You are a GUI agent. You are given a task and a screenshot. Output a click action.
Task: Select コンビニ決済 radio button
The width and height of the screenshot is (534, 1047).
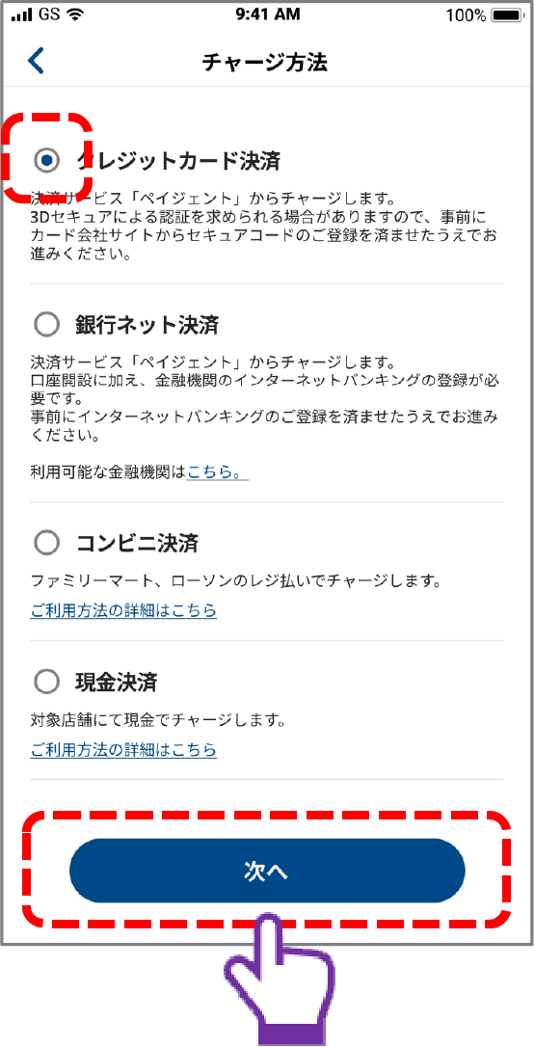coord(46,544)
